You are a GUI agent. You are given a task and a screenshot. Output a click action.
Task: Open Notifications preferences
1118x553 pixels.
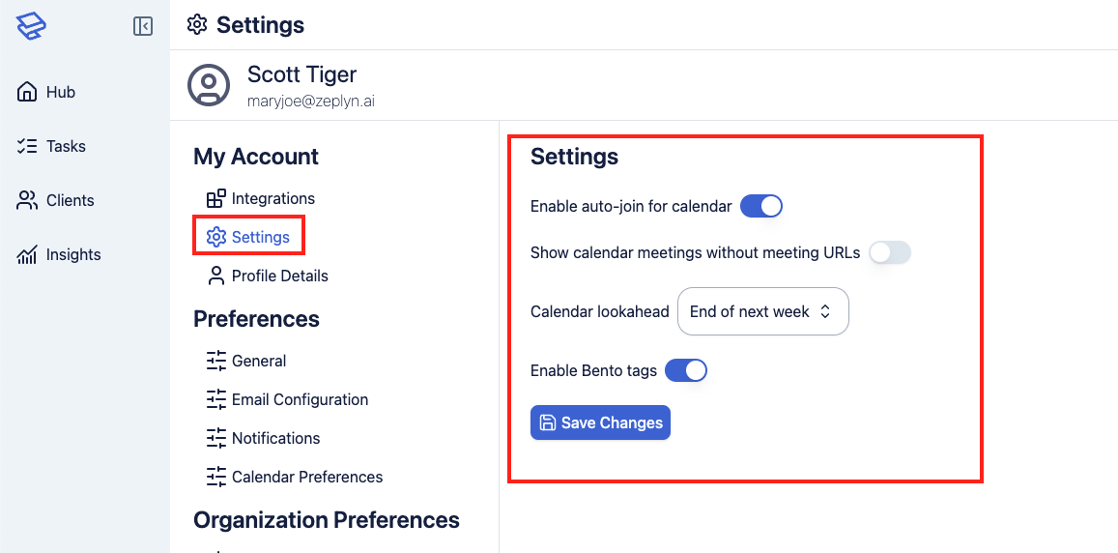(x=275, y=439)
